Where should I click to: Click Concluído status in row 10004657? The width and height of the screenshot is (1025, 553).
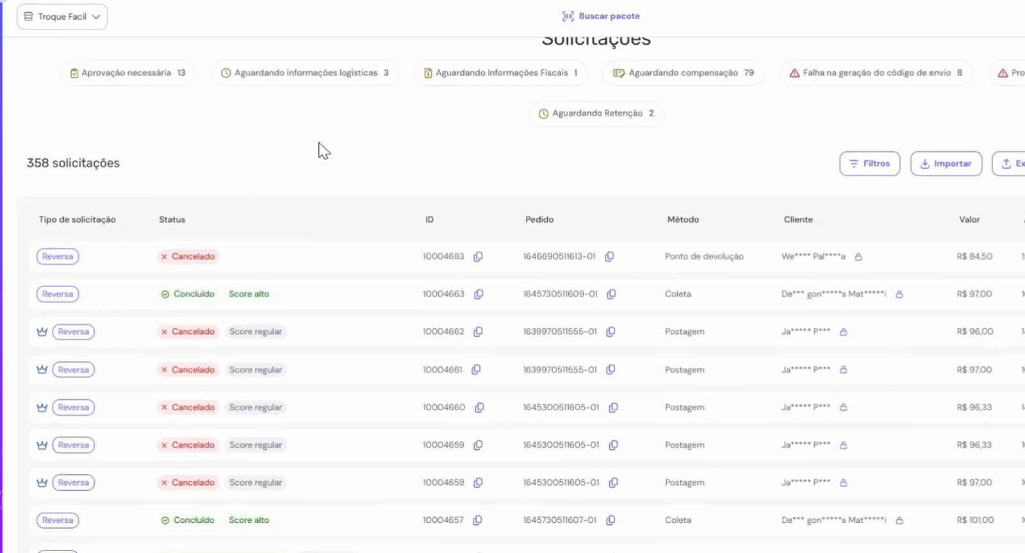tap(188, 520)
